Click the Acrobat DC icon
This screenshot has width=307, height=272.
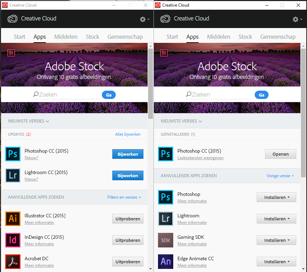tap(13, 262)
